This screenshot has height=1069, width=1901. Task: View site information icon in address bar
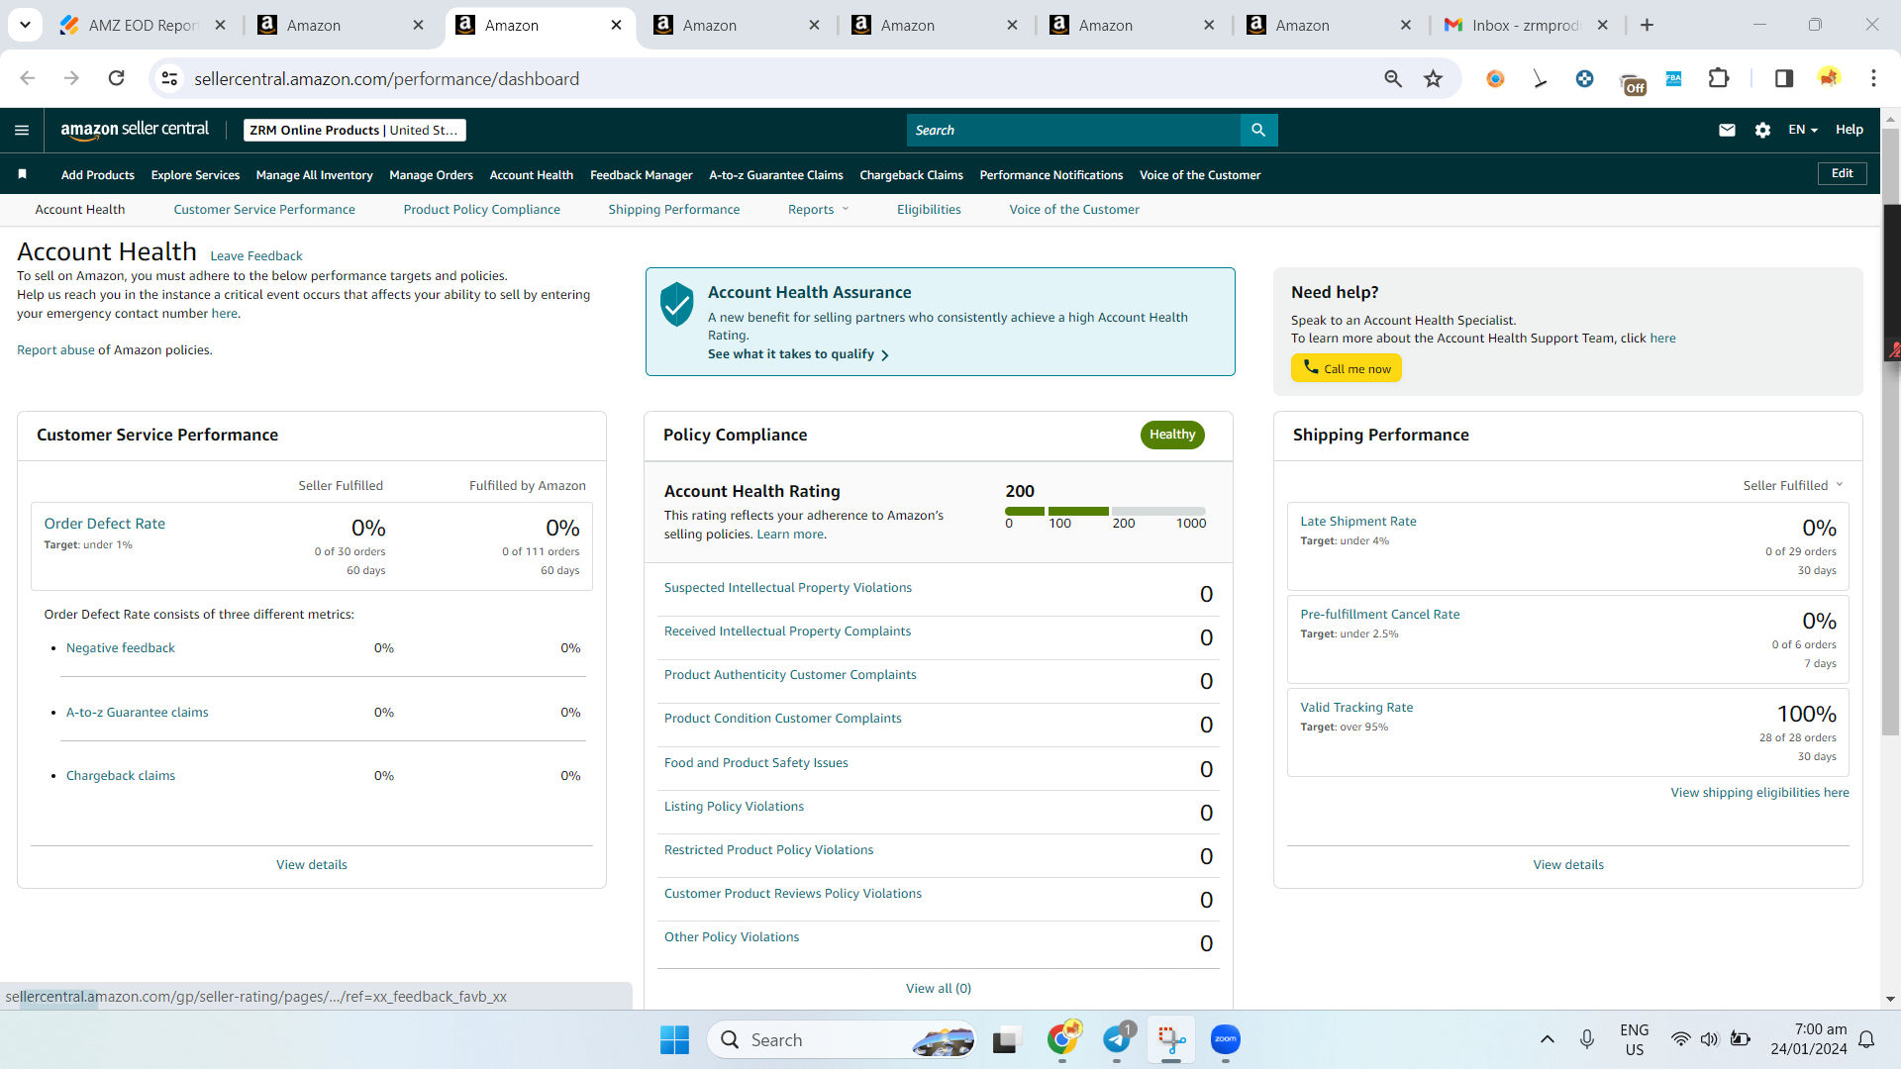pos(170,78)
